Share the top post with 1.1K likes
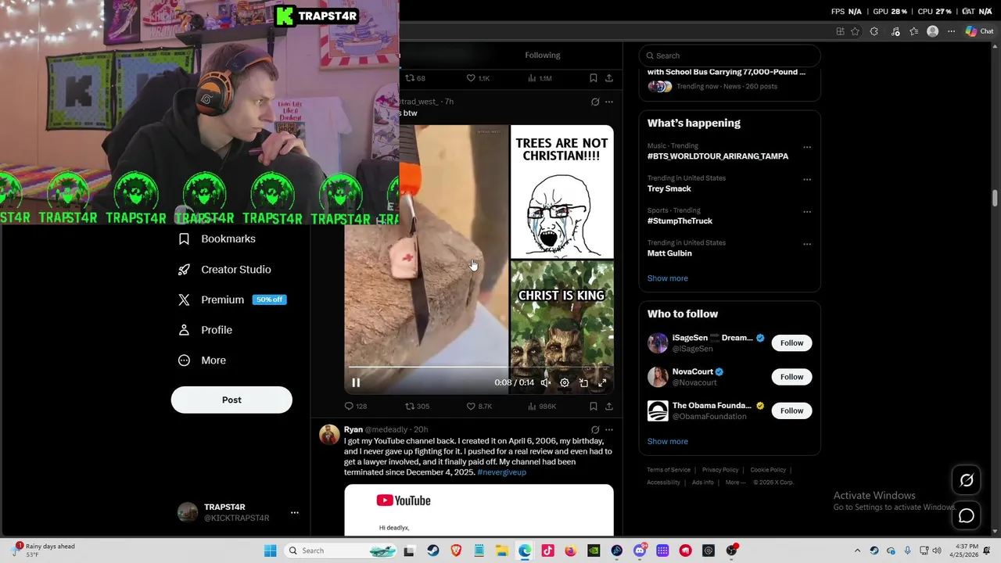Viewport: 1001px width, 563px height. 609,78
